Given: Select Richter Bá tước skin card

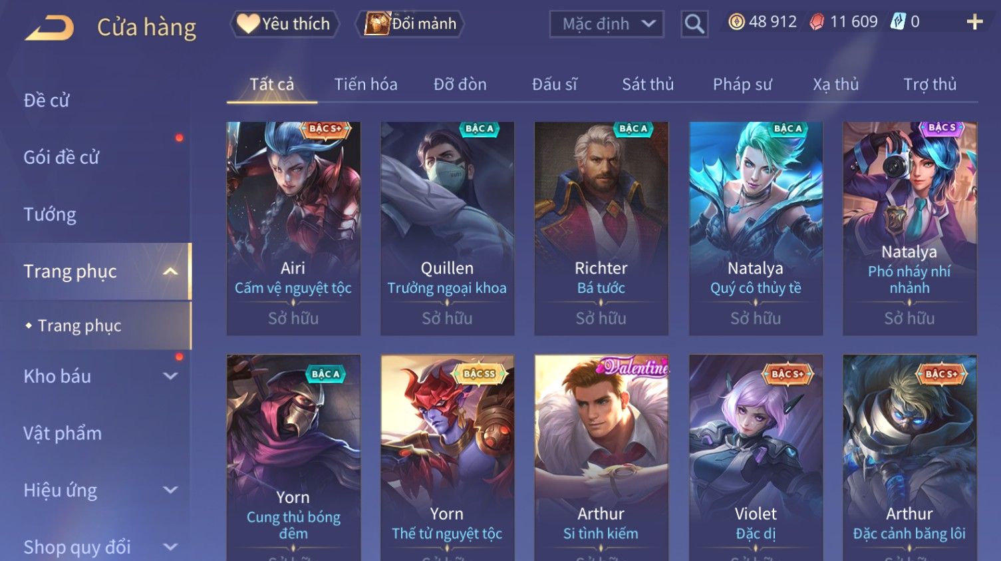Looking at the screenshot, I should pyautogui.click(x=601, y=228).
